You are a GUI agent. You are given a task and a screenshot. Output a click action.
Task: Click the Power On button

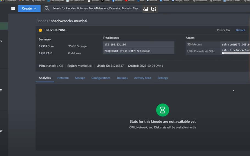[223, 30]
